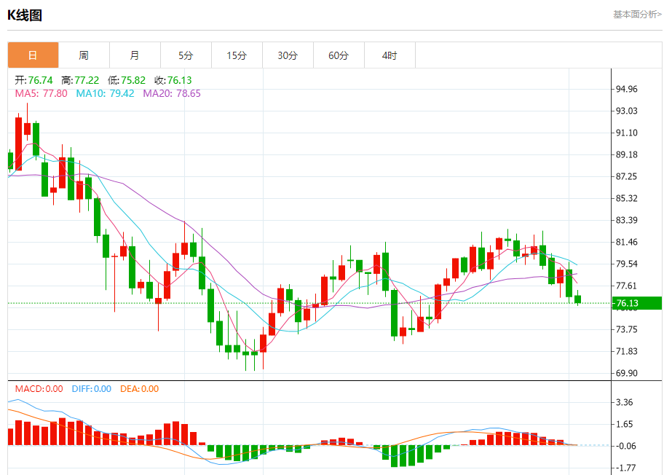664x475 pixels.
Task: Select the 日 daily chart tab
Action: pos(33,55)
